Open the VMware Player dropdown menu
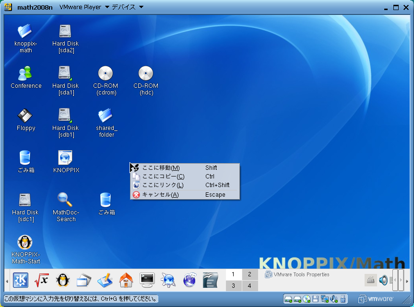Screen dimensions: 414x307 coord(84,7)
